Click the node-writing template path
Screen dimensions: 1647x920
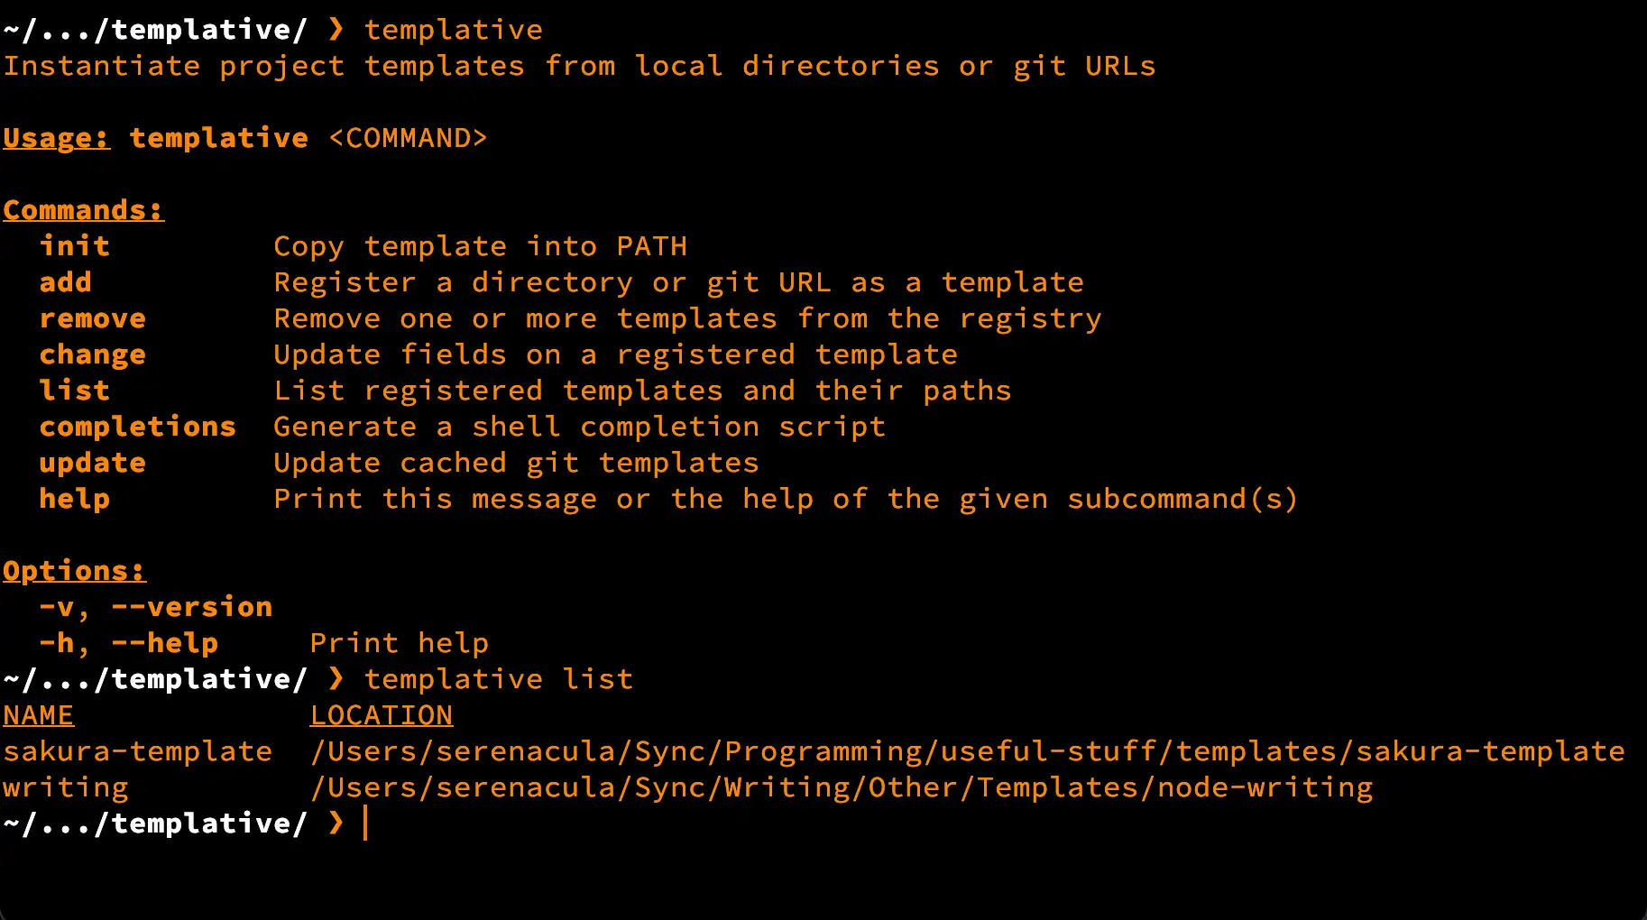(x=841, y=787)
